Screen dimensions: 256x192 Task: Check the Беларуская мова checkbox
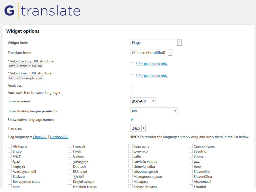coord(10,181)
